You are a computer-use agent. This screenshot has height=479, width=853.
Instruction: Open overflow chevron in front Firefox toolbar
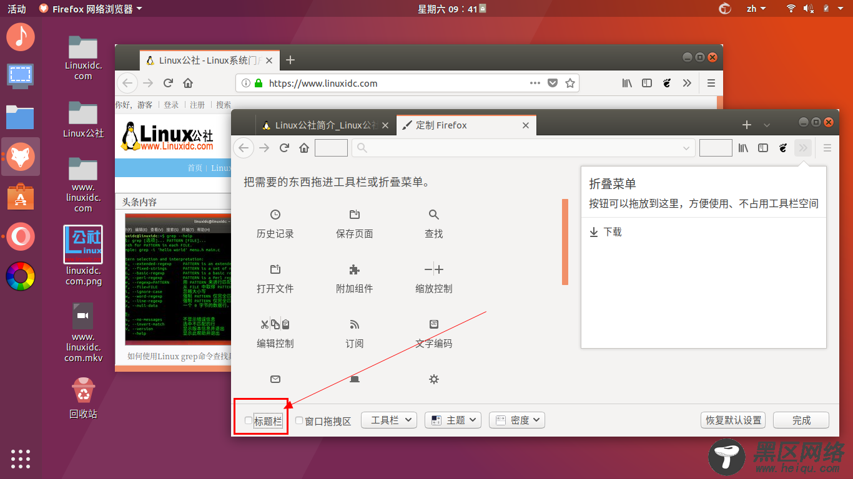click(803, 148)
